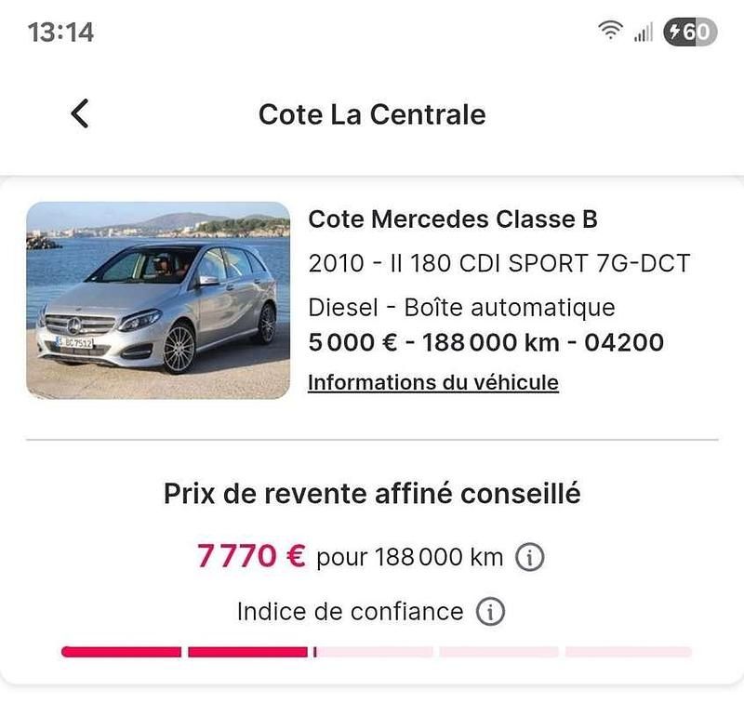The height and width of the screenshot is (703, 744).
Task: Tap Prix de revente affiné conseillé header
Action: coord(371,493)
